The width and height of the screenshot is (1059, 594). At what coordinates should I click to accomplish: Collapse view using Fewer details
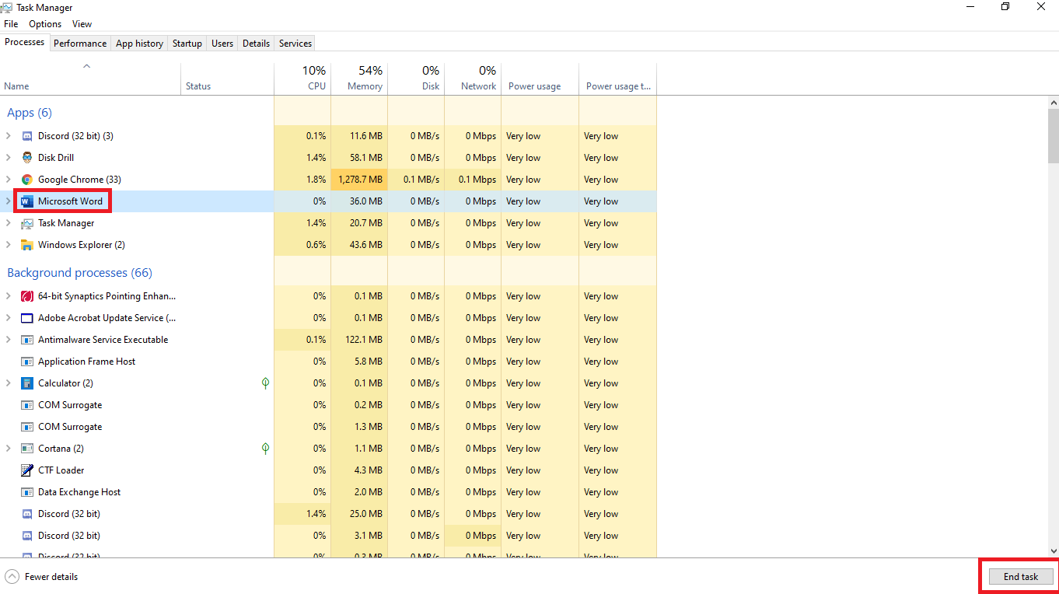point(42,577)
